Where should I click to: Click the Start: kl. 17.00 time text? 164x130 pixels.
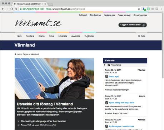pos(111,122)
